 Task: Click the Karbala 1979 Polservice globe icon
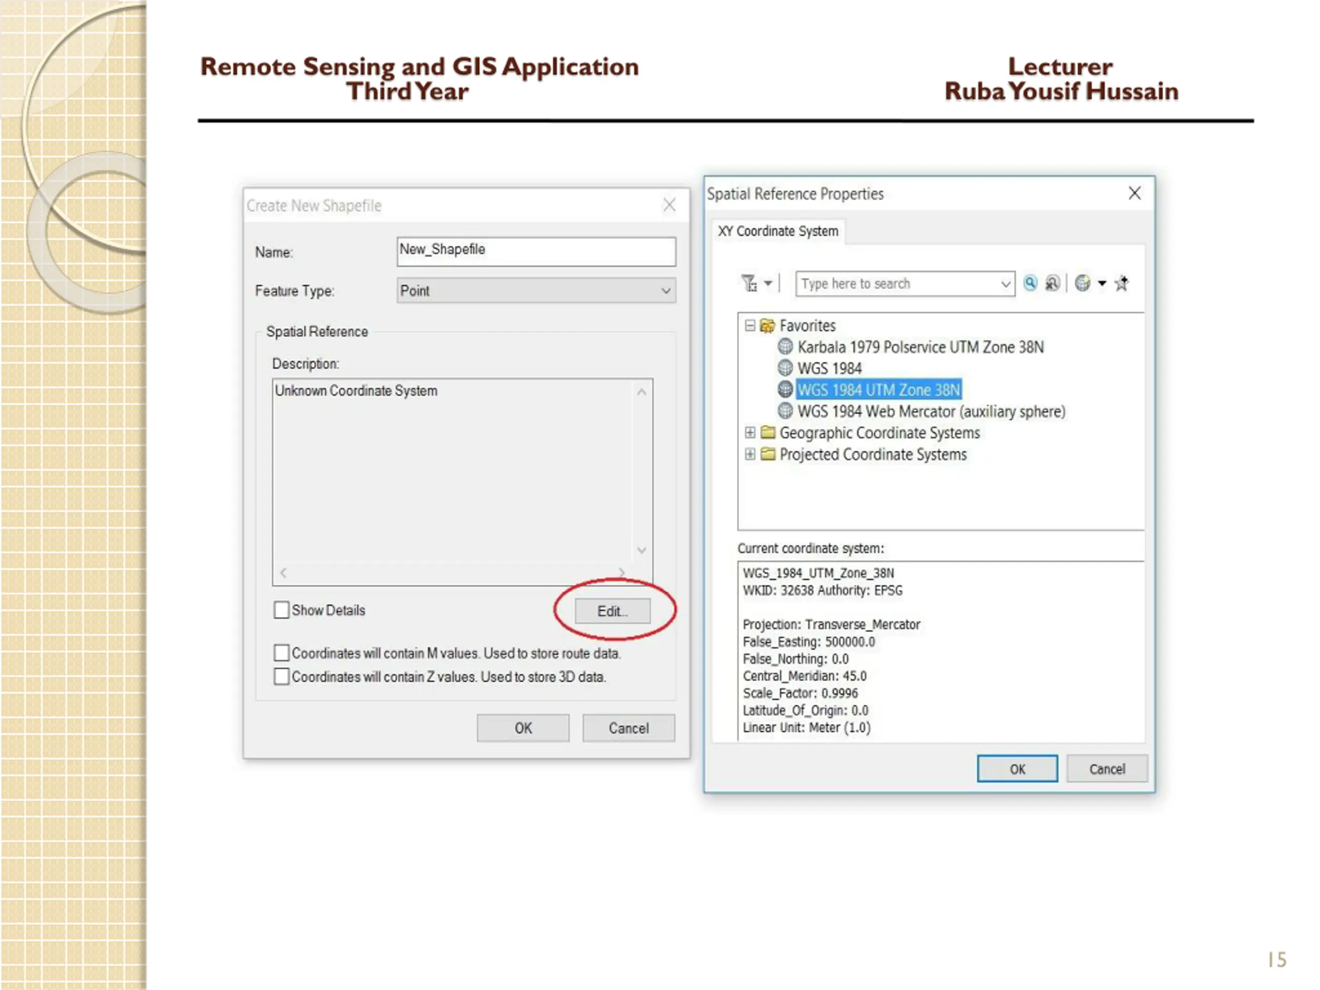(x=785, y=346)
